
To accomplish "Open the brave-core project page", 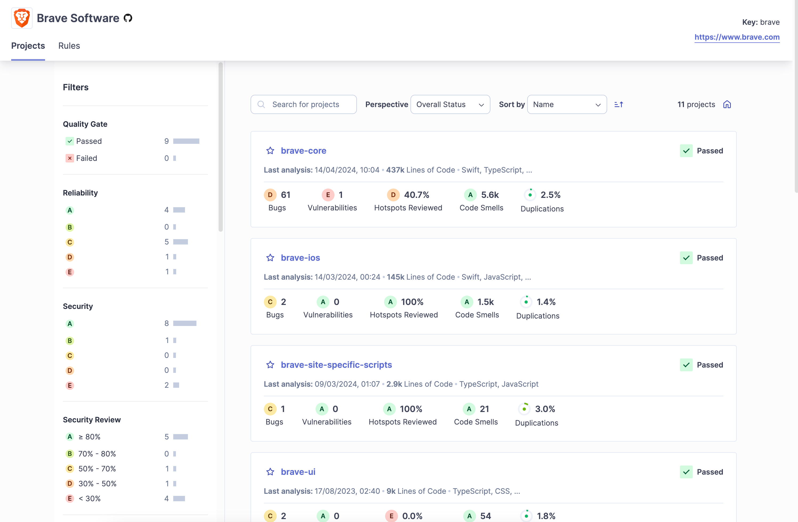I will [x=304, y=150].
